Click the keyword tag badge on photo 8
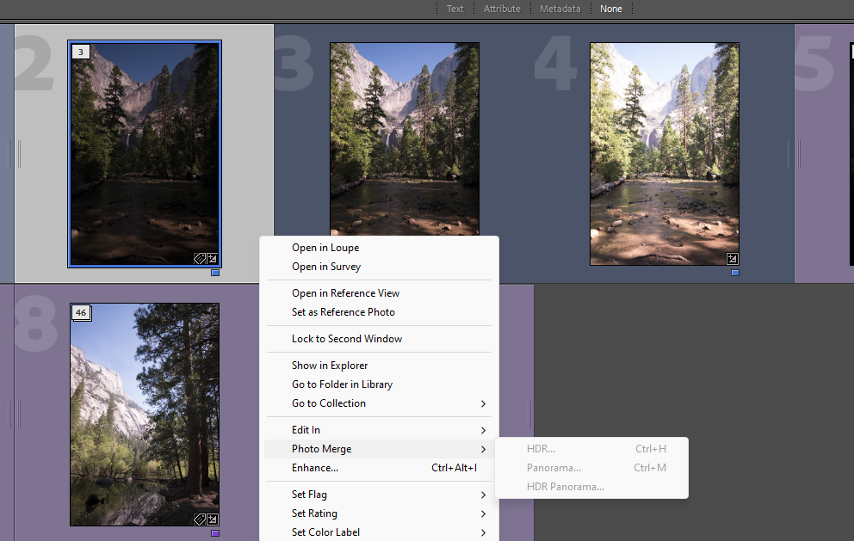This screenshot has height=541, width=854. coord(200,519)
